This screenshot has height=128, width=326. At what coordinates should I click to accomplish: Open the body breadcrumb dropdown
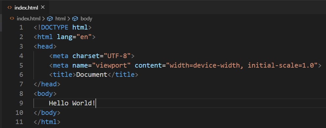(86, 18)
